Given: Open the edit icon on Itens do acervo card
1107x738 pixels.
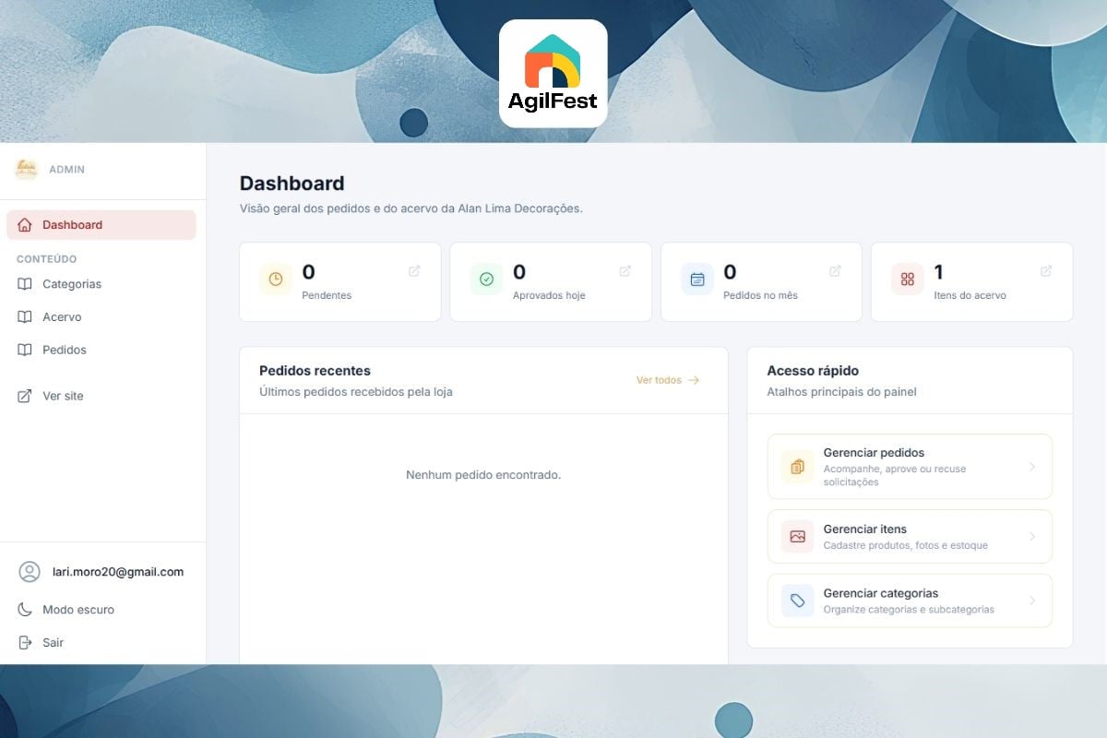Looking at the screenshot, I should click(1046, 271).
